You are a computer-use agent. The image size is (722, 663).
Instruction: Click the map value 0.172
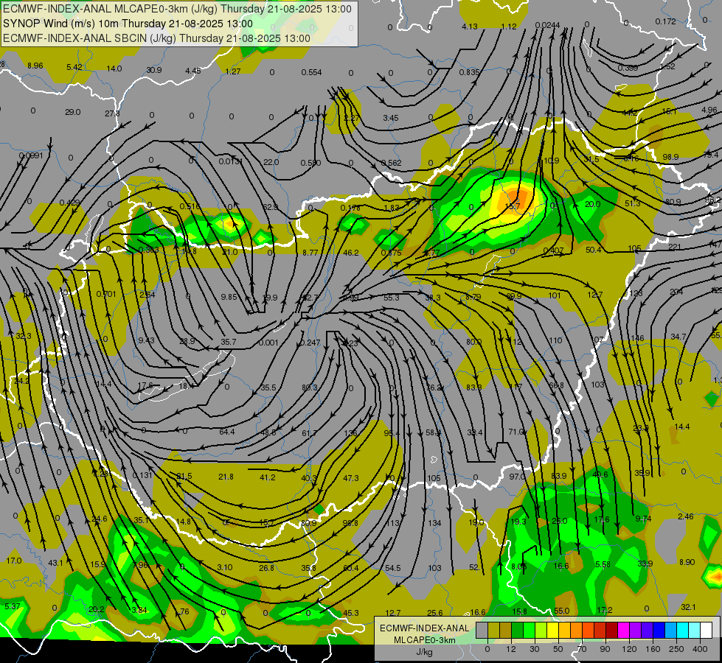click(x=665, y=21)
